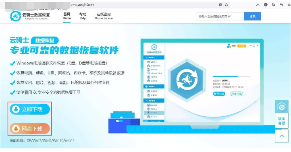The width and height of the screenshot is (291, 152).
Task: Click the 立即下载 download button
Action: click(30, 109)
